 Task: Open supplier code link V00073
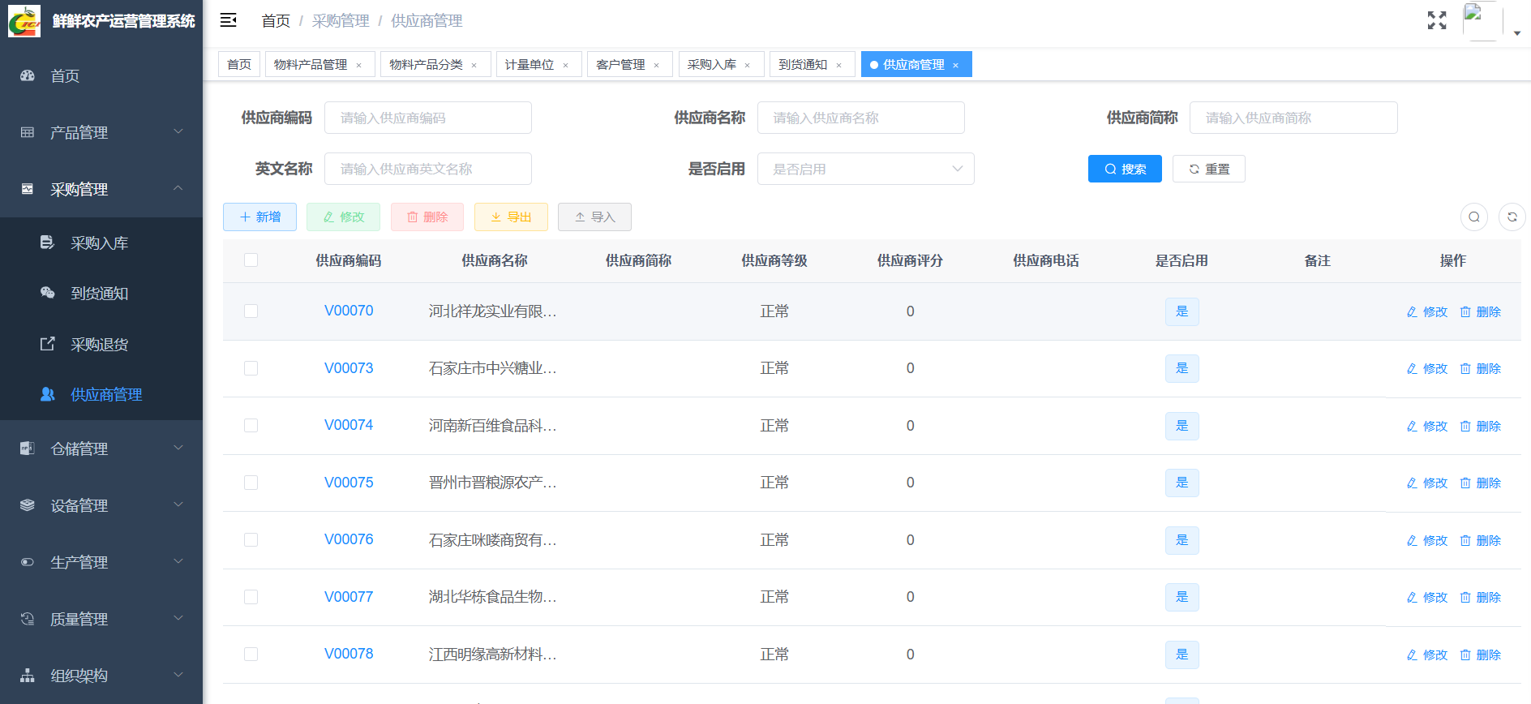pos(349,368)
